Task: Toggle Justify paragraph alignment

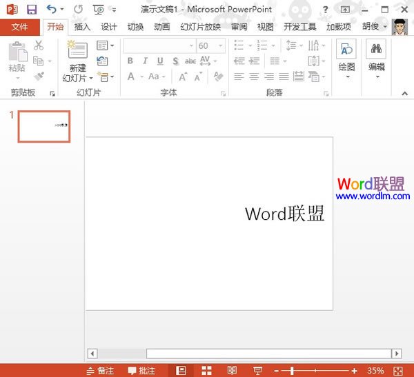Action: coord(284,77)
